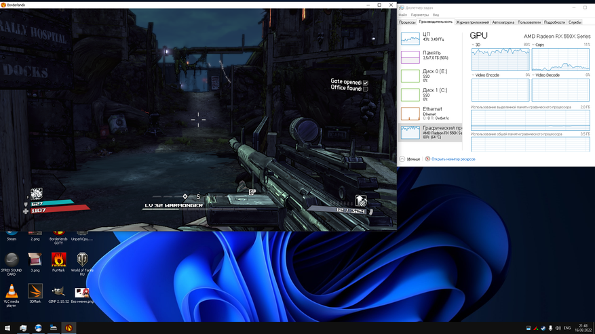The height and width of the screenshot is (334, 595).
Task: Select Графический процессор GPU item
Action: 430,132
